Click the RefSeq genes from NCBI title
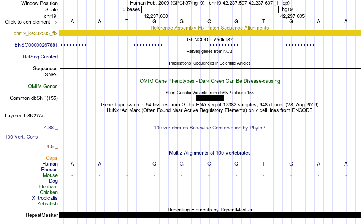The height and width of the screenshot is (224, 361). pyautogui.click(x=210, y=51)
